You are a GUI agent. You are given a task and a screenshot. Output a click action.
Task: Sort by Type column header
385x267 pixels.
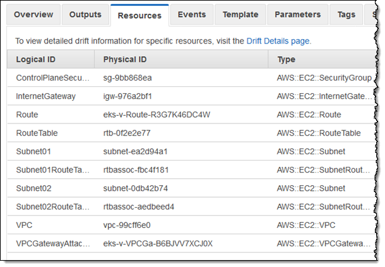288,59
